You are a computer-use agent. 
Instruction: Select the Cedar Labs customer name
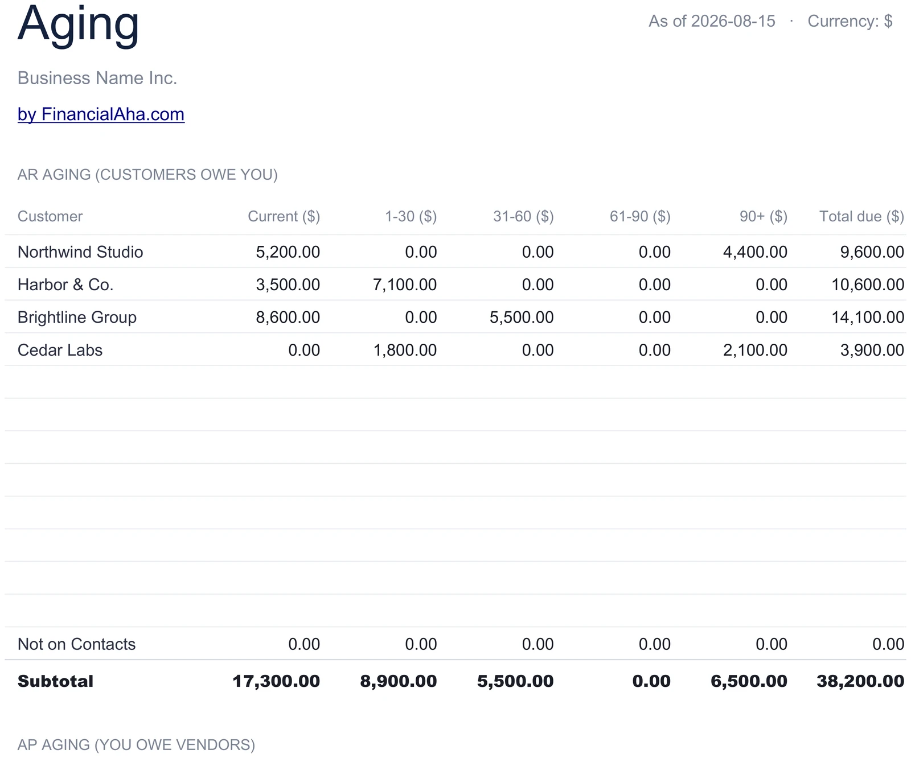[x=60, y=350]
